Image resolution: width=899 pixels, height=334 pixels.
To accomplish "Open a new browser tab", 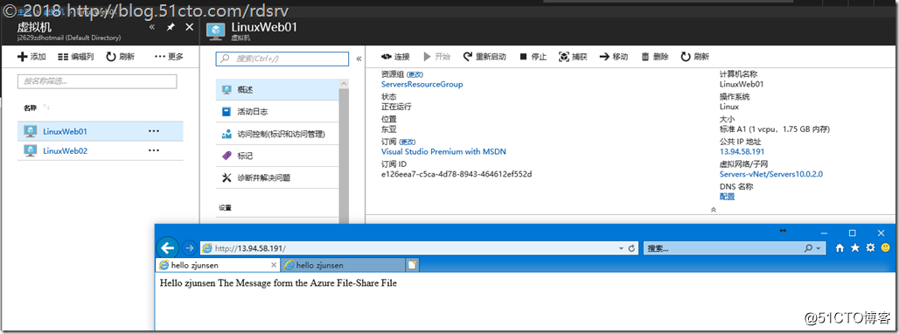I will click(412, 265).
